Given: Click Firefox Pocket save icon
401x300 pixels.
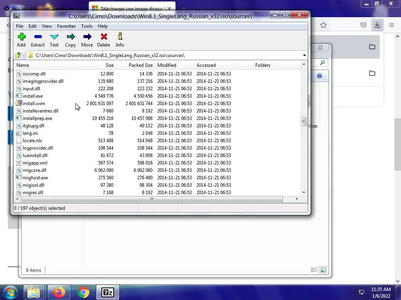Looking at the screenshot, I should click(363, 25).
